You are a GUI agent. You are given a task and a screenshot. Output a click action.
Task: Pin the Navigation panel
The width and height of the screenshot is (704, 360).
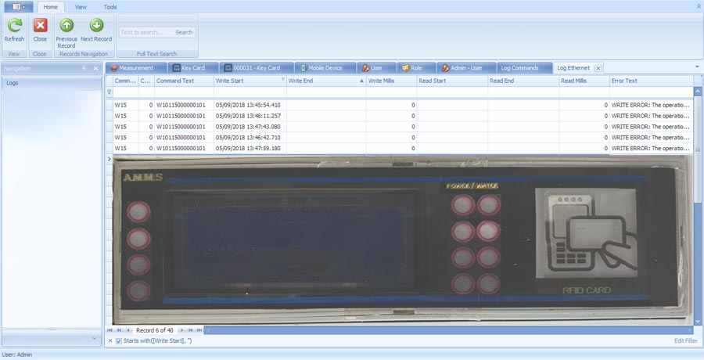pyautogui.click(x=84, y=68)
